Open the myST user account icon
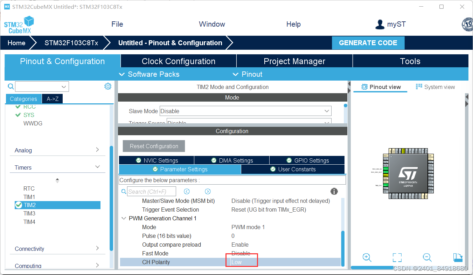Screen dimensions: 473x275 coord(380,24)
